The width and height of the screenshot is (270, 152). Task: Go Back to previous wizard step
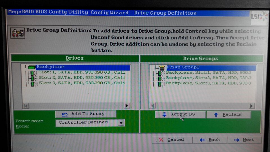pos(210,140)
